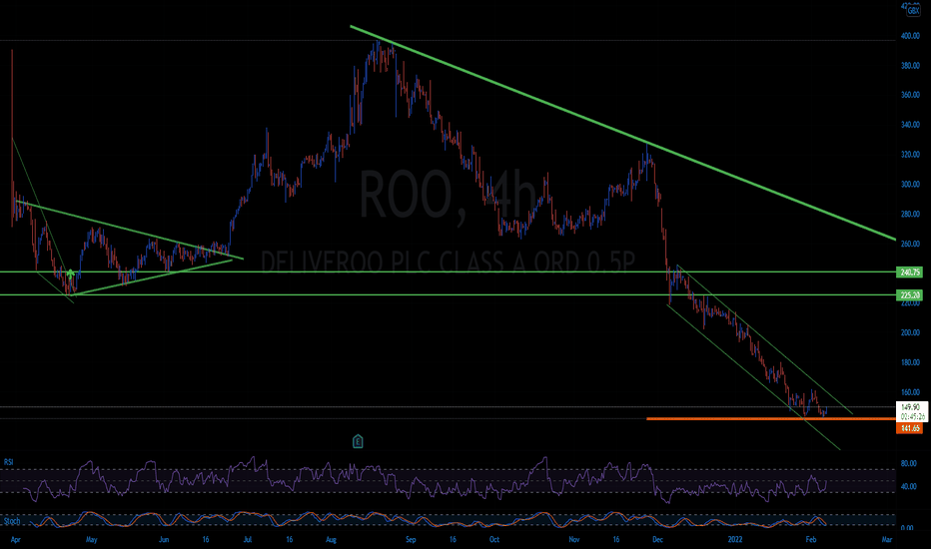The width and height of the screenshot is (931, 549).
Task: Open the GBX currency selector
Action: (913, 11)
